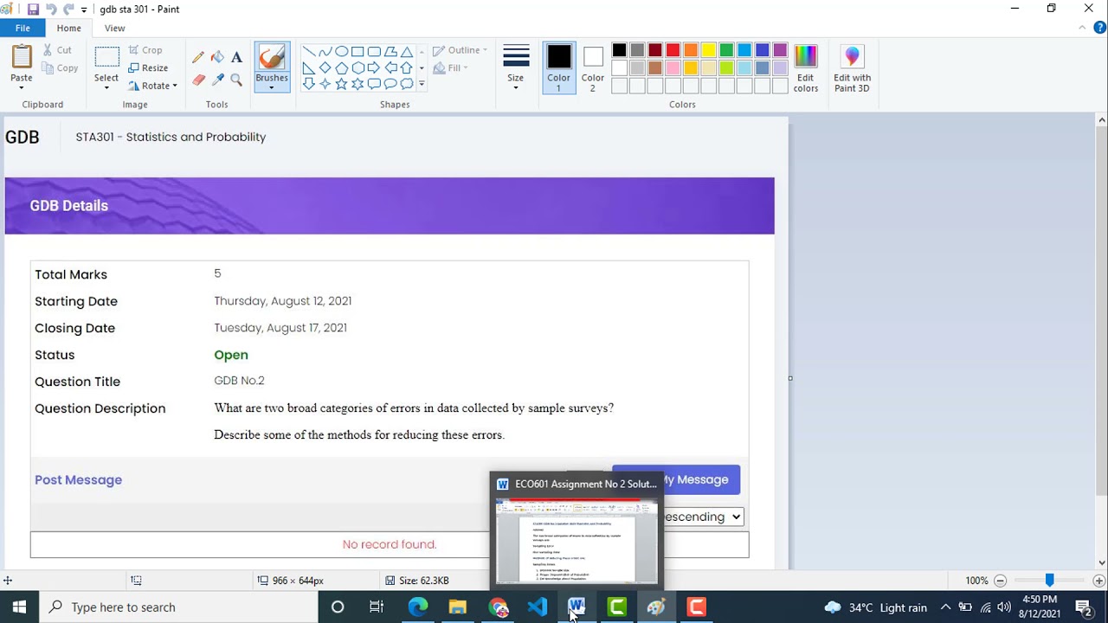
Task: Select Color 1 button
Action: tap(558, 68)
